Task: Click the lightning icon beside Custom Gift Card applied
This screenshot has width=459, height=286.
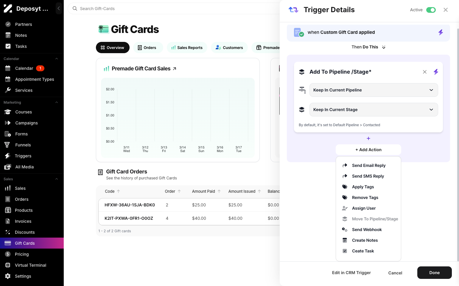Action: (441, 32)
